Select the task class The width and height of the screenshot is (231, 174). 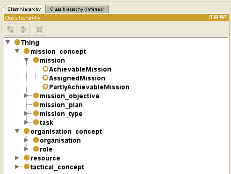coord(46,123)
